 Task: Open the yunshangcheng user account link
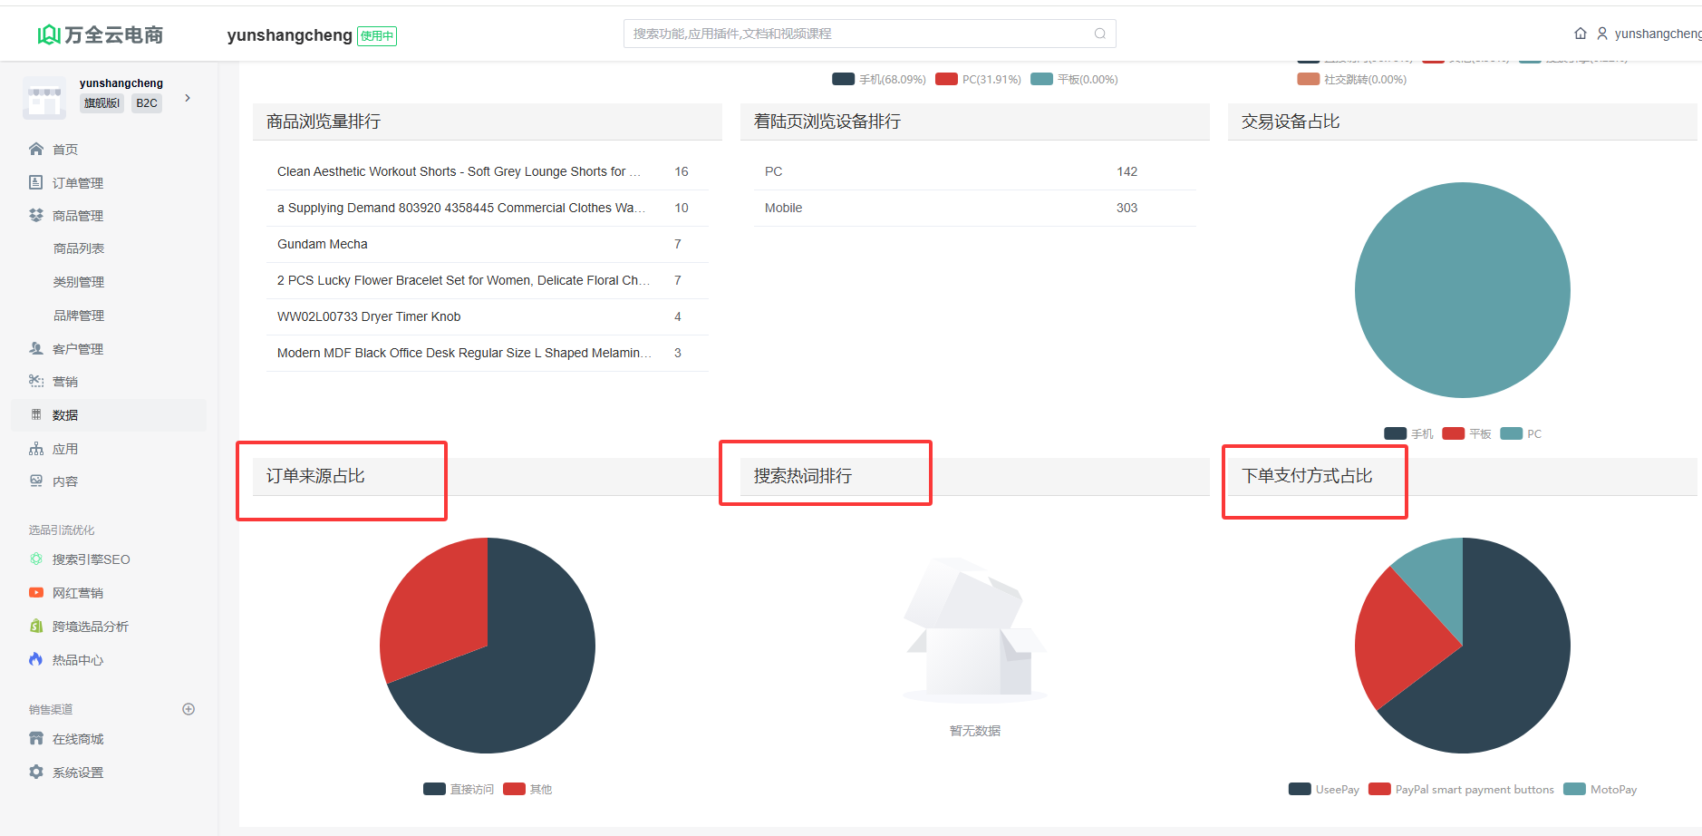pos(1649,34)
